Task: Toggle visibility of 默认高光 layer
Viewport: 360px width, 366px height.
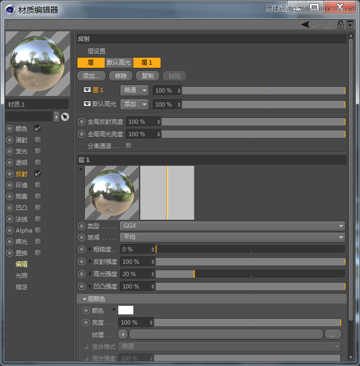Action: click(88, 104)
